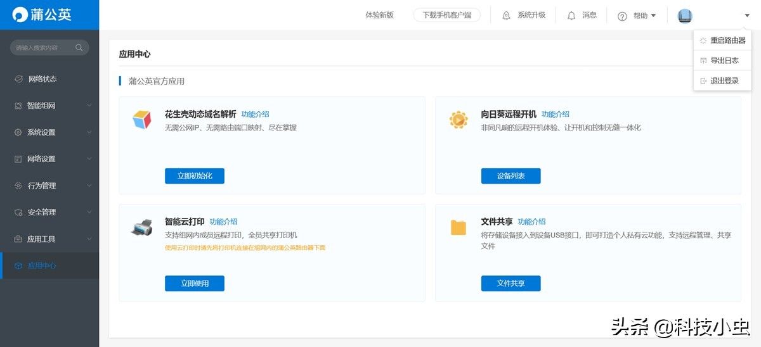This screenshot has height=347, width=761.
Task: Expand the 系统设置 sidebar chevron
Action: point(89,132)
